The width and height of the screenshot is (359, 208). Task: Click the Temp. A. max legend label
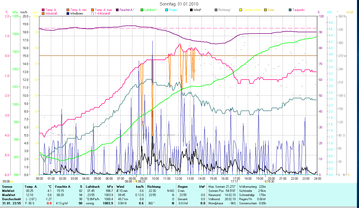click(x=103, y=10)
